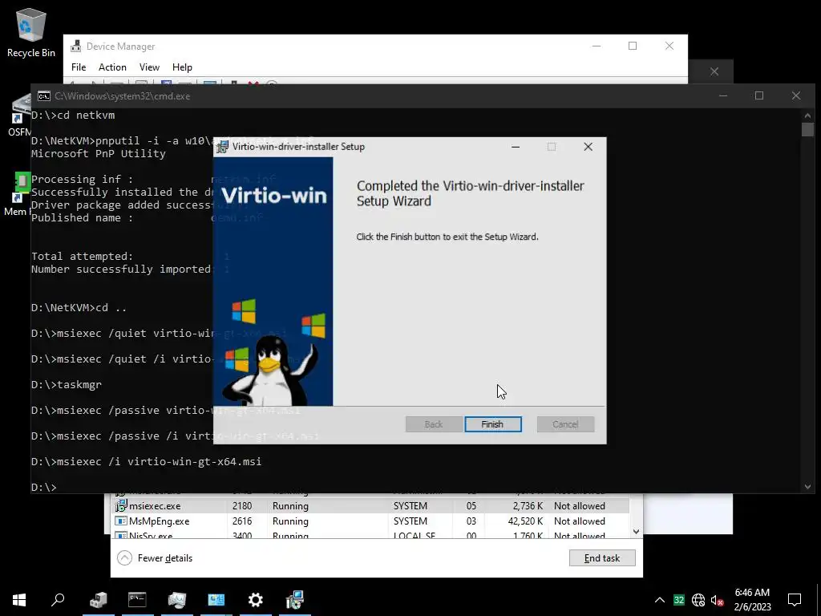This screenshot has width=821, height=616.
Task: Click the cmd window scrollbar thumb
Action: [x=807, y=129]
